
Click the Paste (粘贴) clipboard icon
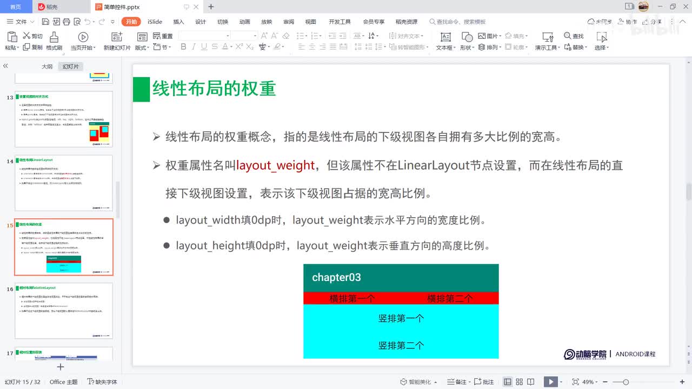[x=11, y=37]
